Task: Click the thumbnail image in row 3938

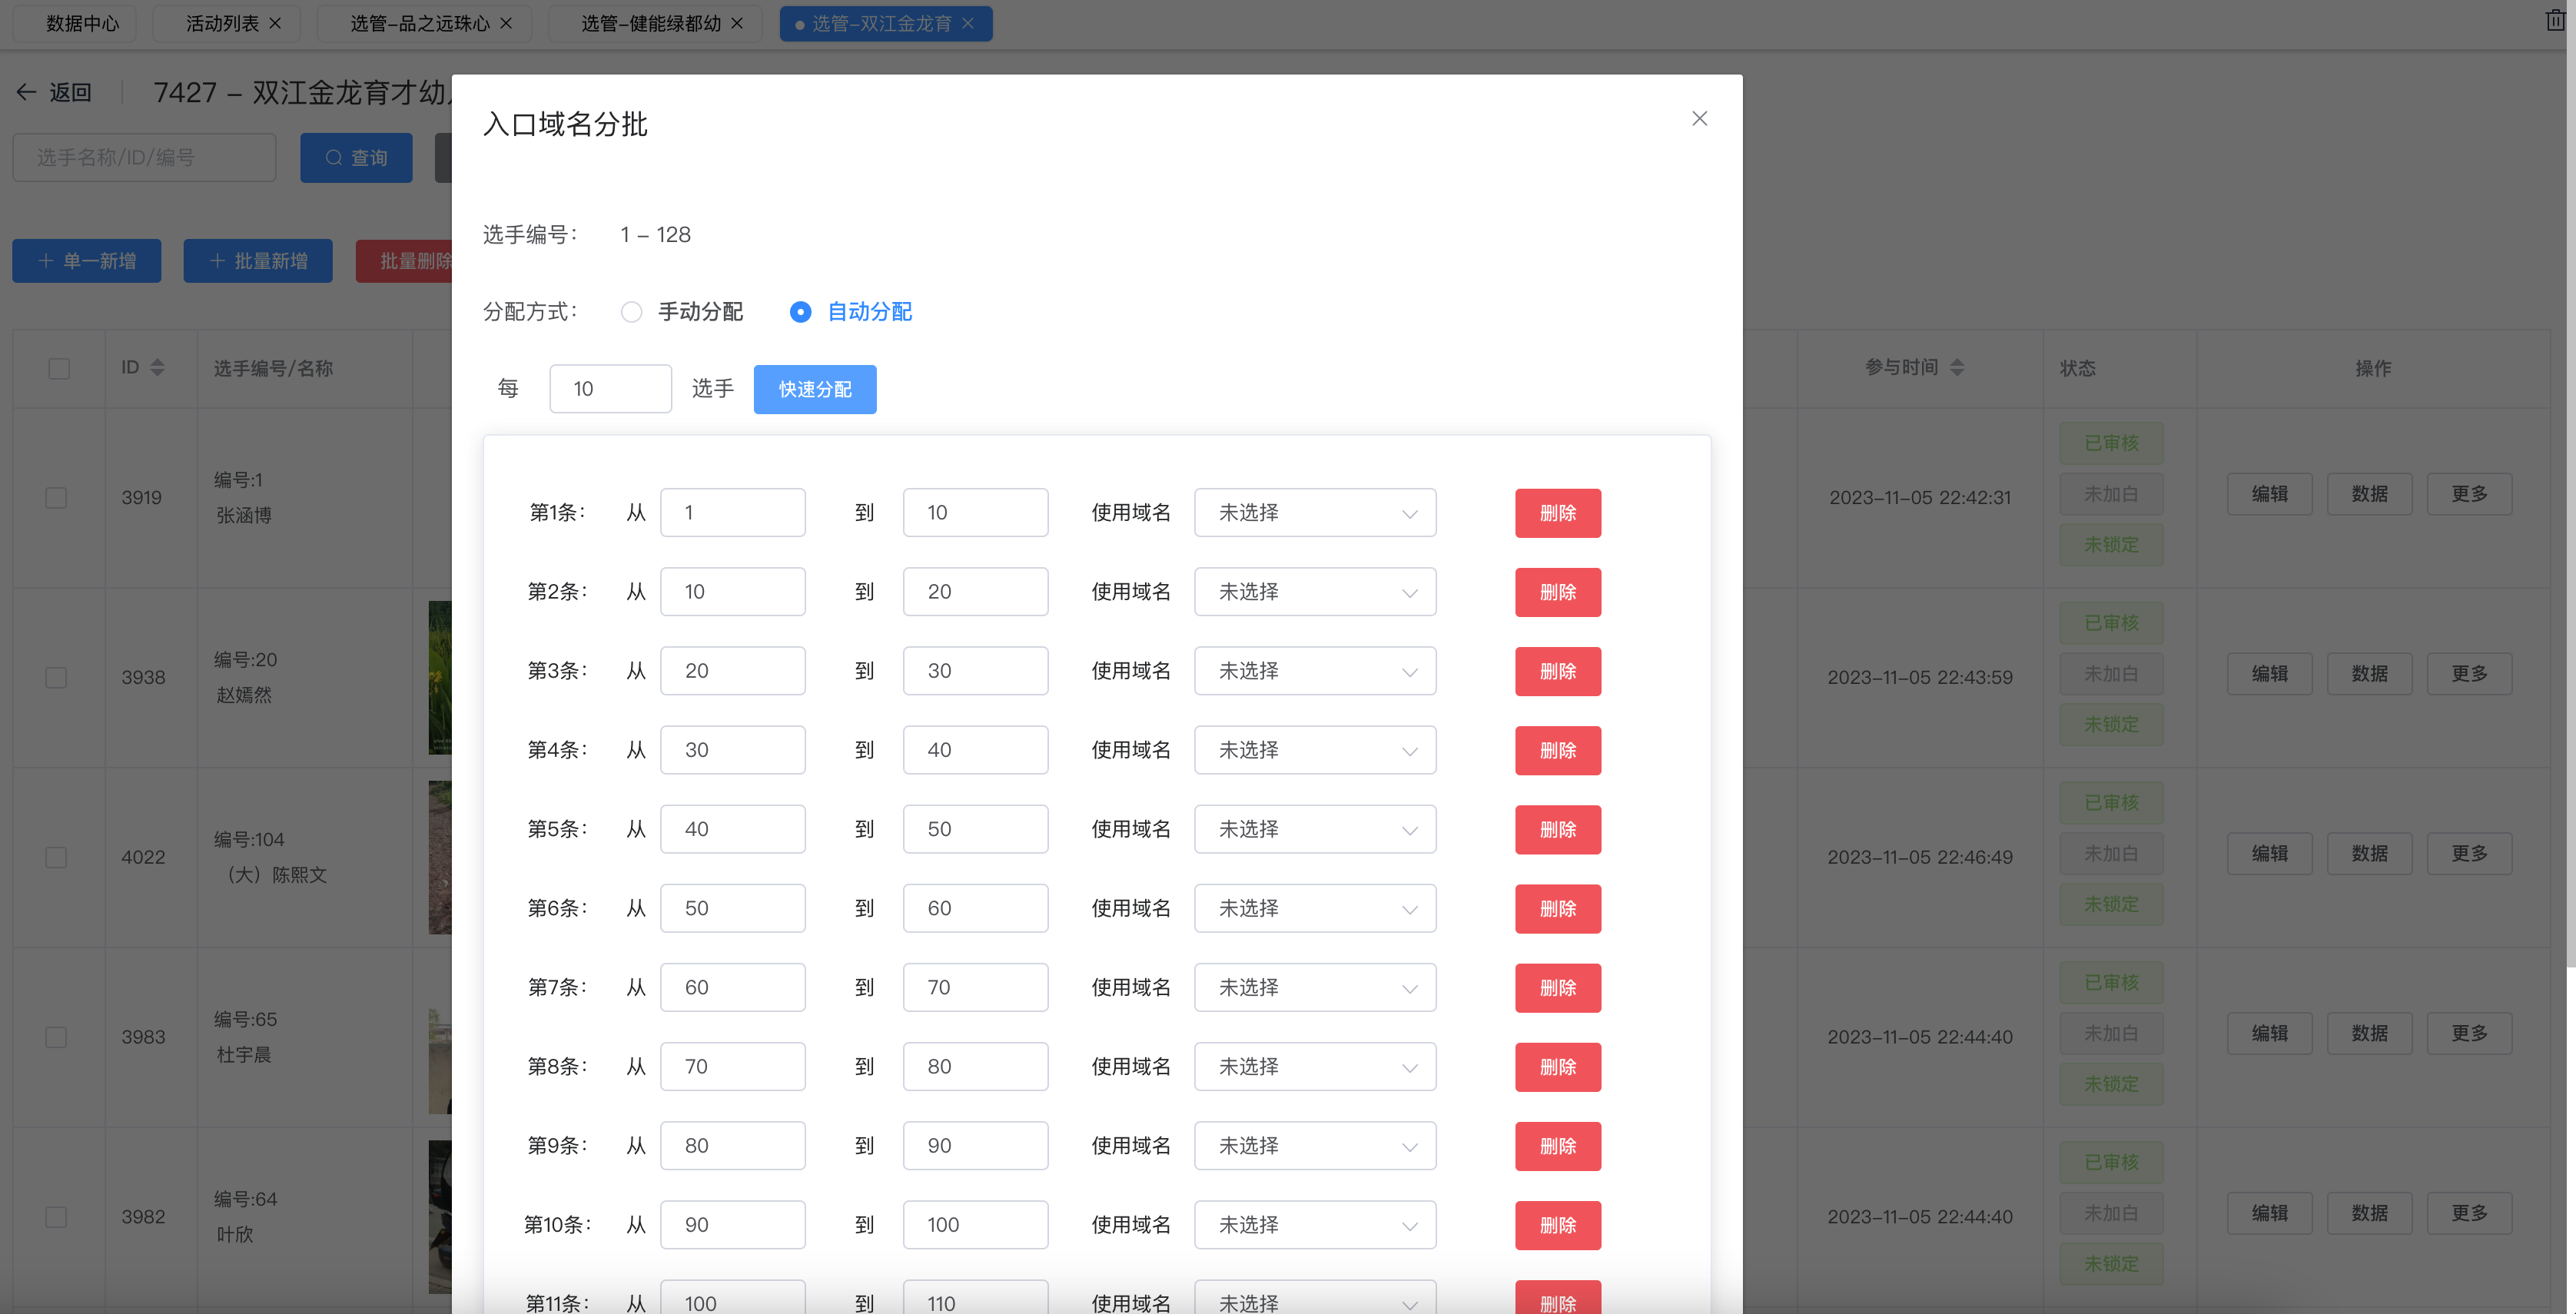Action: coord(440,678)
